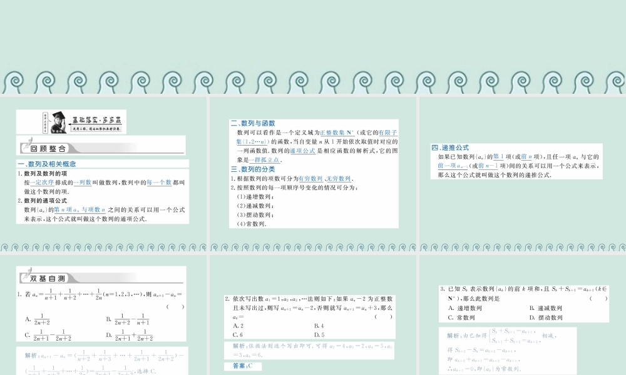Click the 解析 explanation under question 2
Screen dimensions: 626x375
(309, 350)
